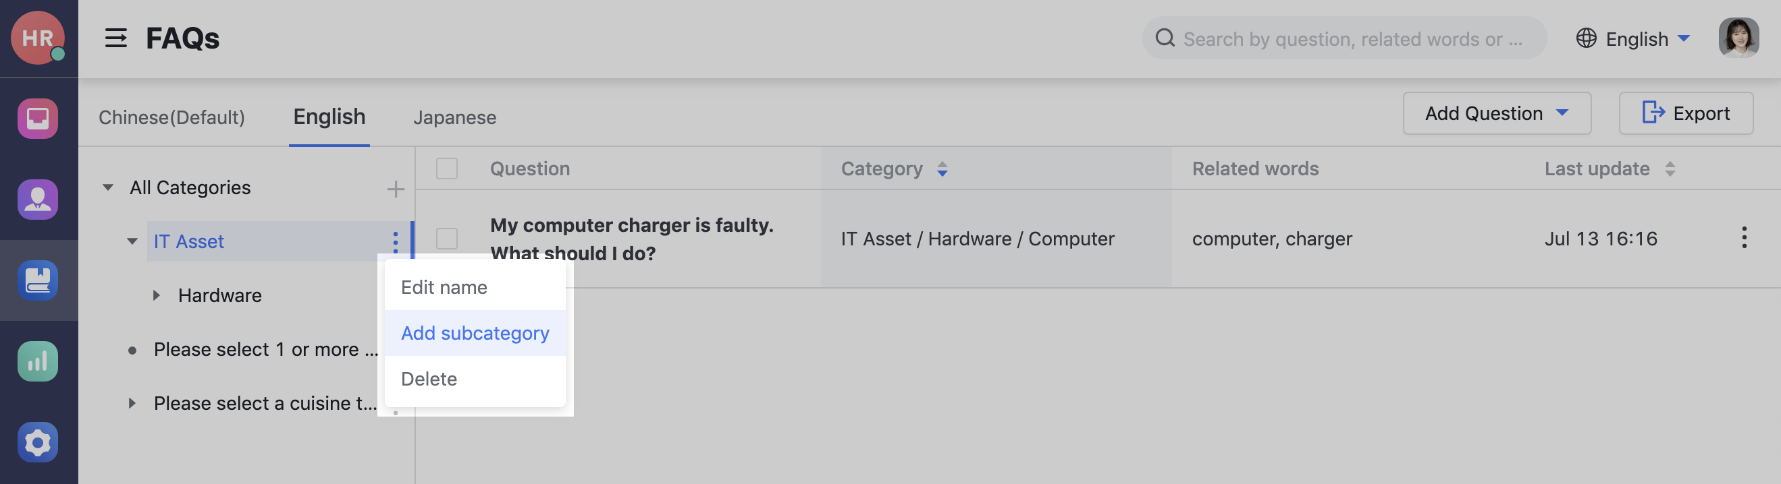The width and height of the screenshot is (1781, 484).
Task: Choose Add subcategory from the context menu
Action: point(475,333)
